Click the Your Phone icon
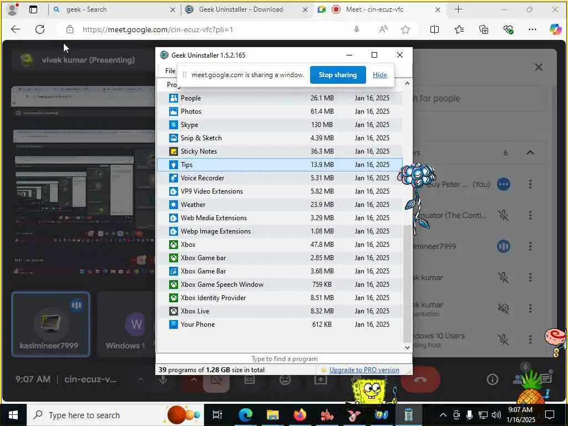568x426 pixels. 174,324
